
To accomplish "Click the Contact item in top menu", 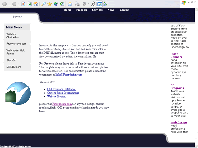I will pyautogui.click(x=124, y=10).
